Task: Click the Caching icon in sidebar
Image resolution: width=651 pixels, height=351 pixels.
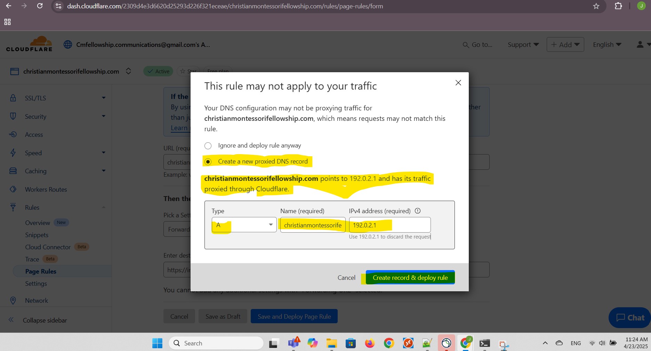Action: point(13,171)
